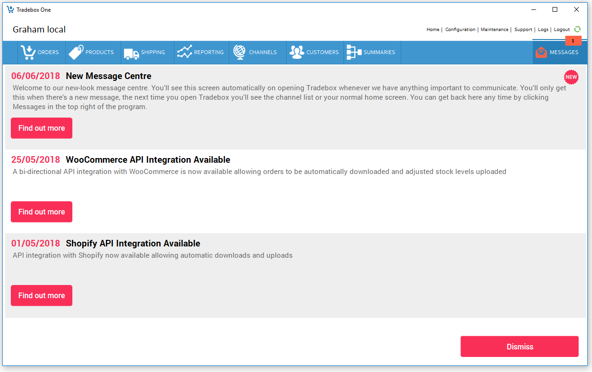Click the Messages envelope icon
592x372 pixels.
tap(541, 53)
